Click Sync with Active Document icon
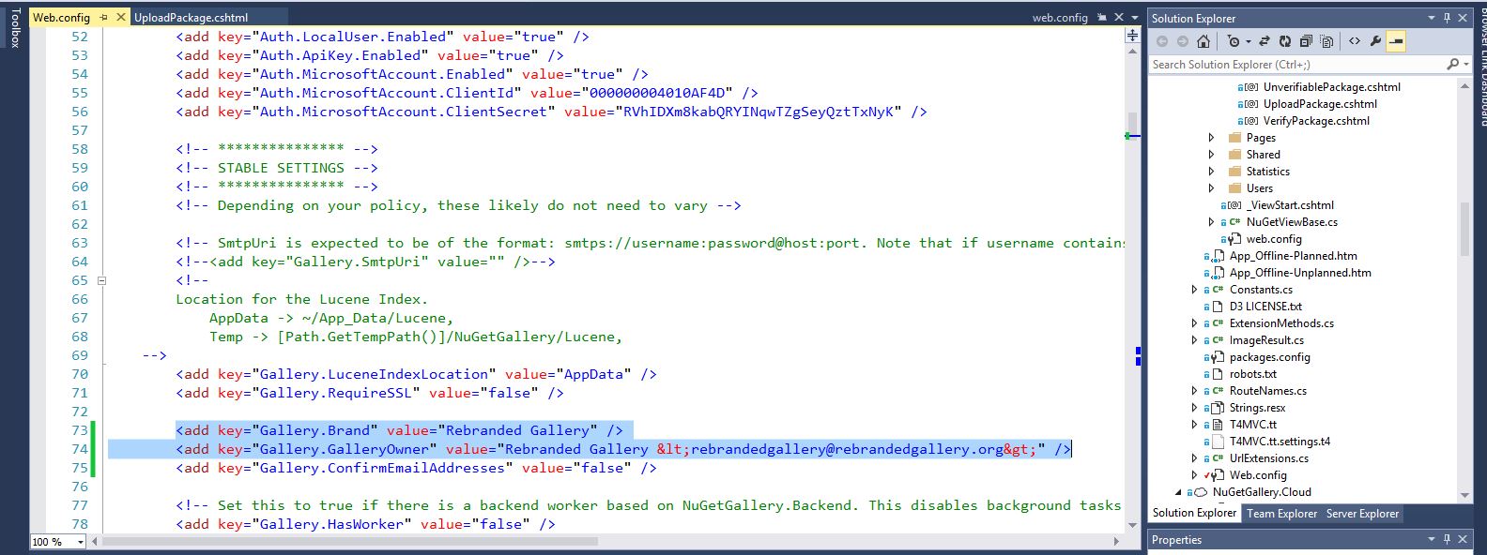 pyautogui.click(x=1265, y=41)
